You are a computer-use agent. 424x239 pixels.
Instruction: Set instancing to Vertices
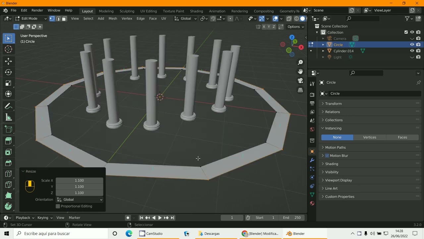370,137
